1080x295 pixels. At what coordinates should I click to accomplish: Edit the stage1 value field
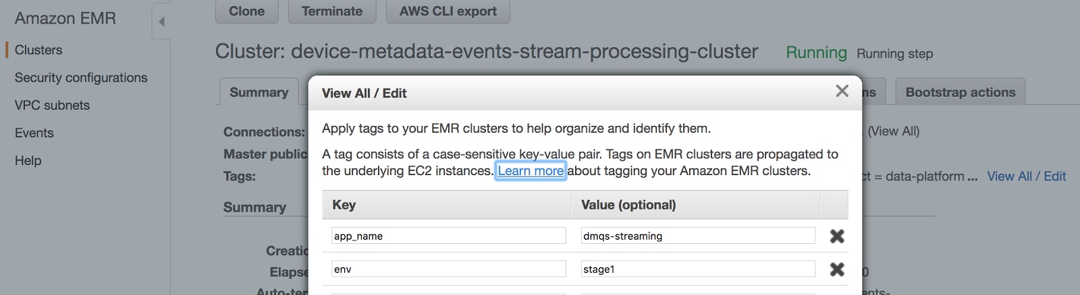click(x=697, y=269)
